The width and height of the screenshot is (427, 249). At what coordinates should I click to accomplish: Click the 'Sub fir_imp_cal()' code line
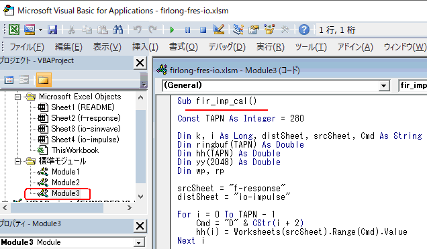pyautogui.click(x=217, y=101)
